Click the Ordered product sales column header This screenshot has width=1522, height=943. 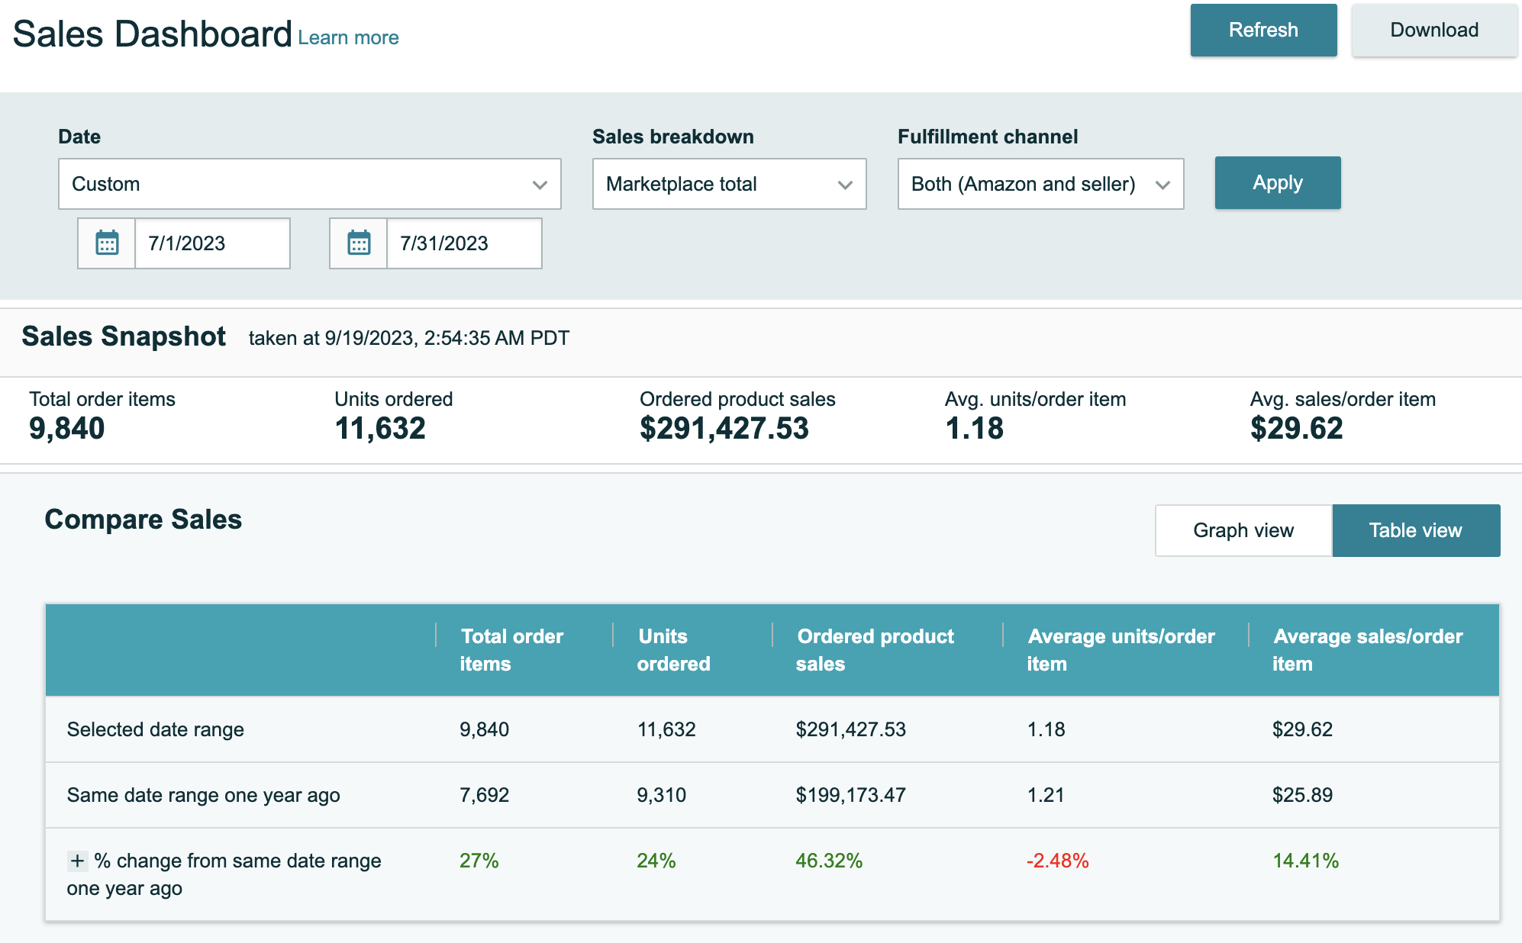pos(875,649)
